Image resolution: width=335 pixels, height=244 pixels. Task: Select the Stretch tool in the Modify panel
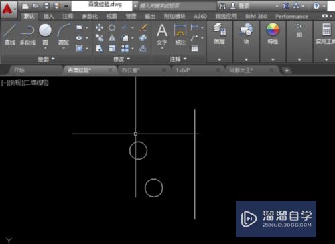(99, 49)
